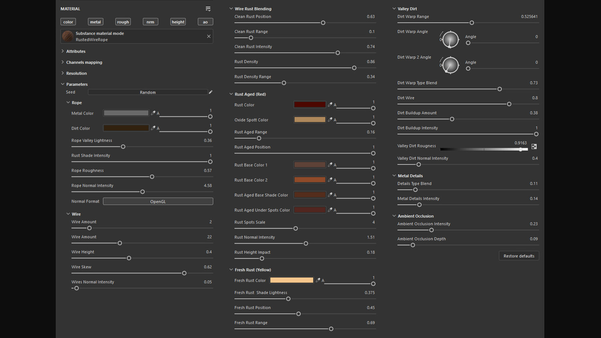Click the Random seed button
Image resolution: width=601 pixels, height=338 pixels.
(148, 92)
